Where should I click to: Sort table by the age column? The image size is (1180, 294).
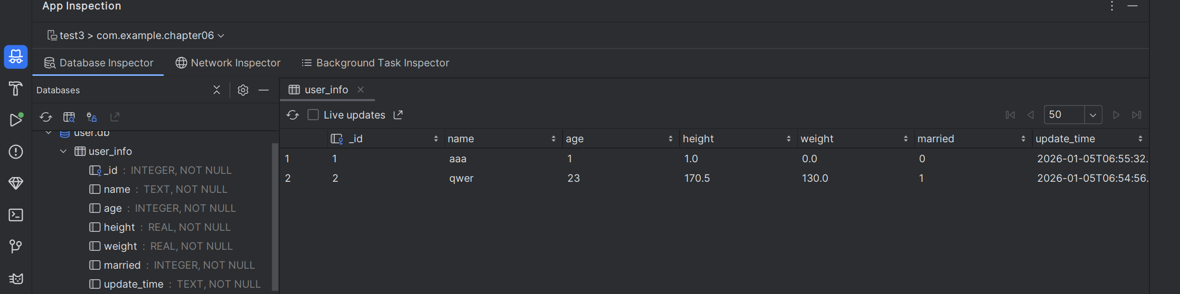670,139
